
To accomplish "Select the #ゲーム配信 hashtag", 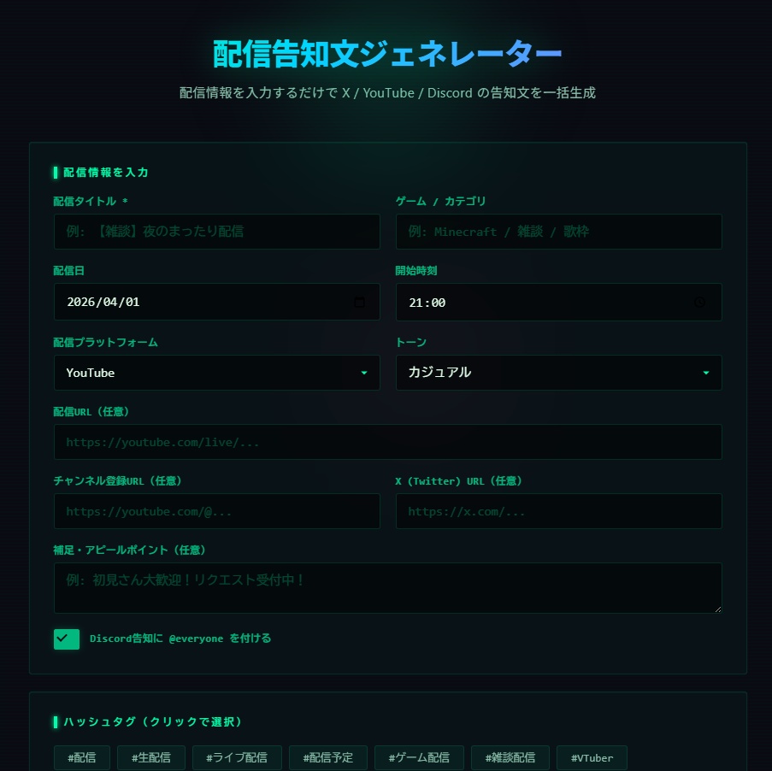I will (x=419, y=757).
